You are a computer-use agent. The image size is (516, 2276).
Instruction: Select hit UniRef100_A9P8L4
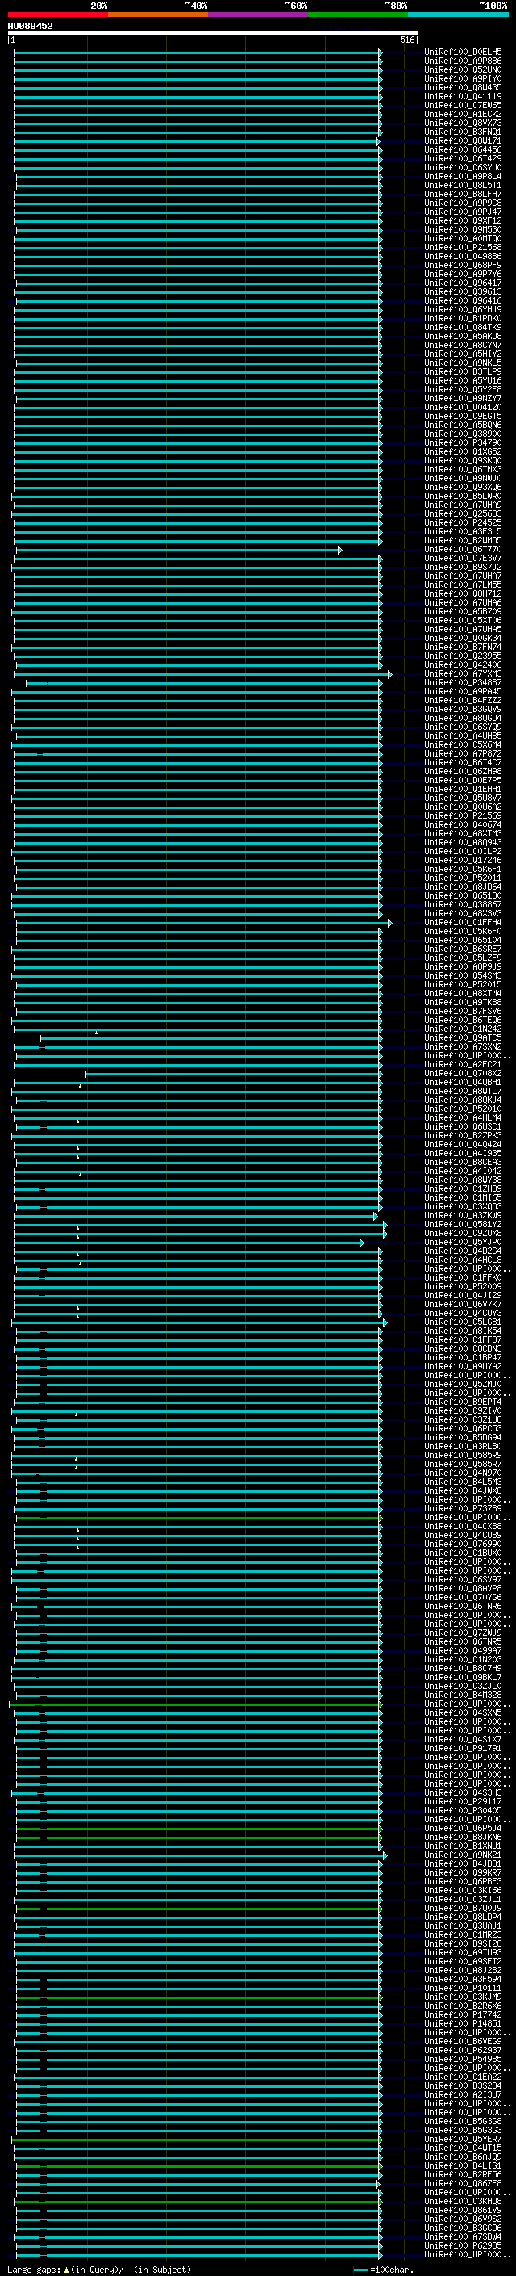(x=463, y=177)
